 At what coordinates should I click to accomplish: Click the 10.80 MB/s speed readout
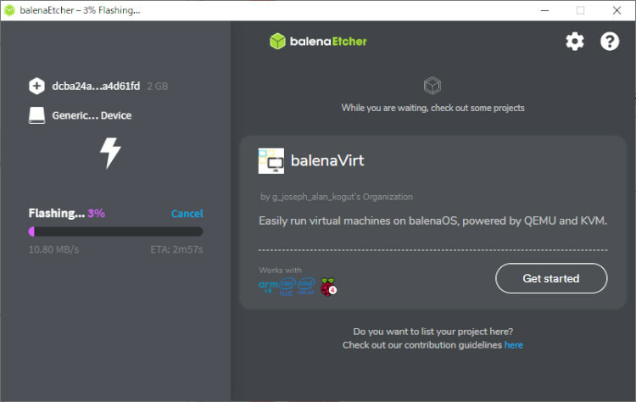coord(54,249)
